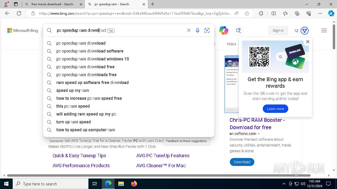Screen dimensions: 337x189
Task: Open Quick & Easy Tuneup Tips link
Action: click(79, 156)
